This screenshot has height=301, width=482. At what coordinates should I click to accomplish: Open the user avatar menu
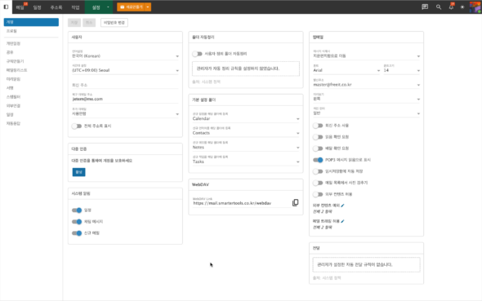point(475,7)
